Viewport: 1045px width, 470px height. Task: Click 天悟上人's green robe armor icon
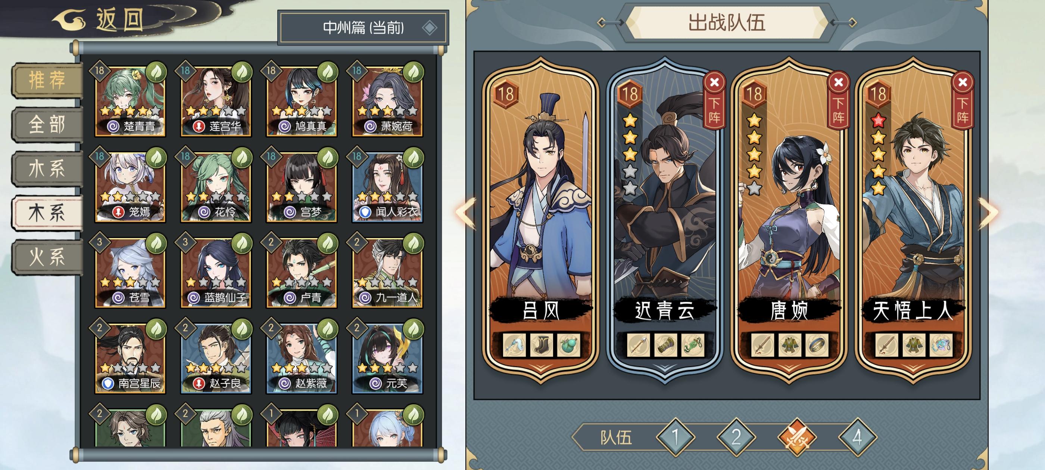[914, 345]
